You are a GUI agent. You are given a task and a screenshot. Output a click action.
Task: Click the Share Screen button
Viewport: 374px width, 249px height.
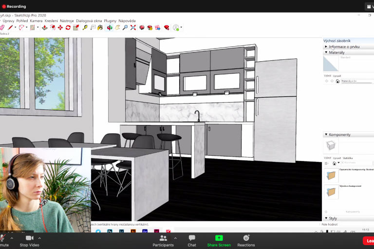(219, 240)
